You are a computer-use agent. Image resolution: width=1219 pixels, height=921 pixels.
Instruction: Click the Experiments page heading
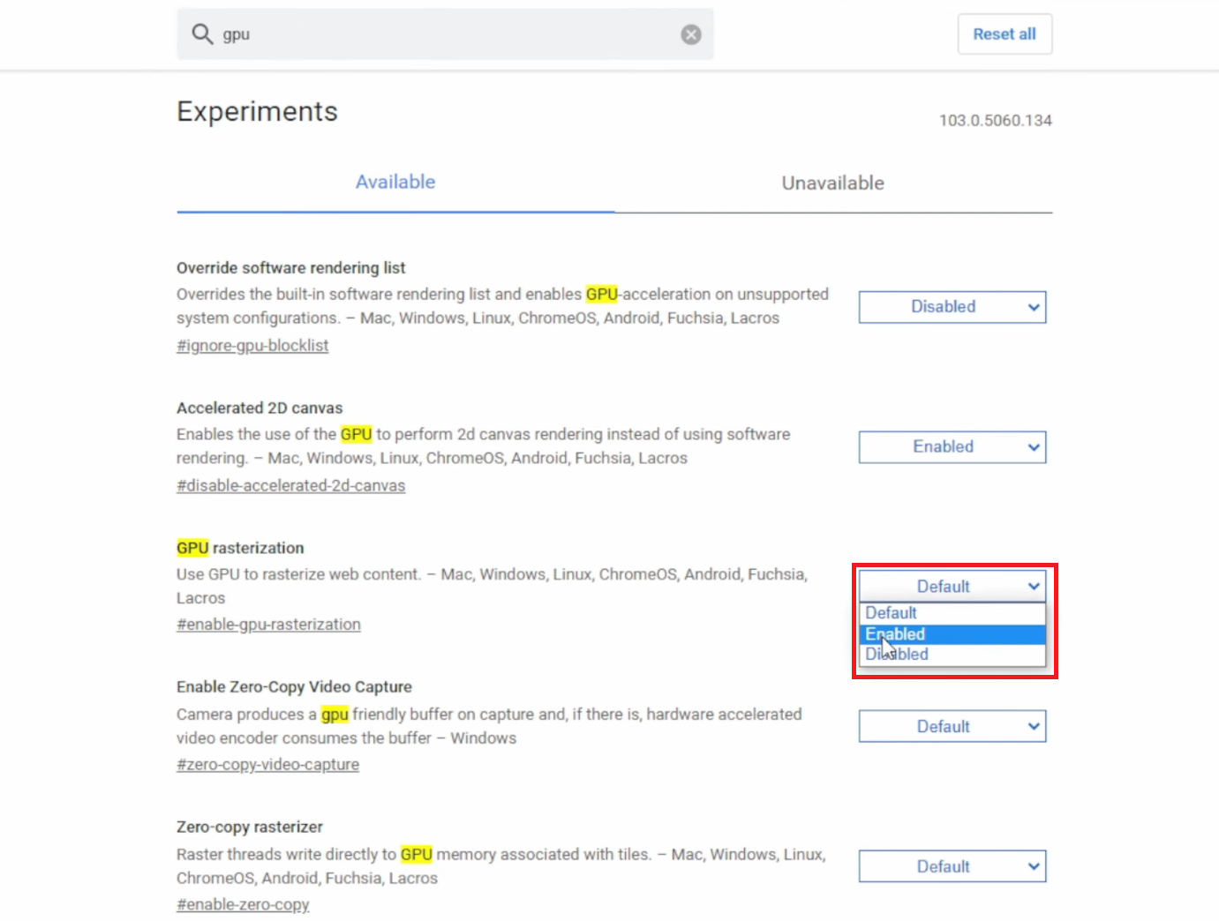[257, 112]
